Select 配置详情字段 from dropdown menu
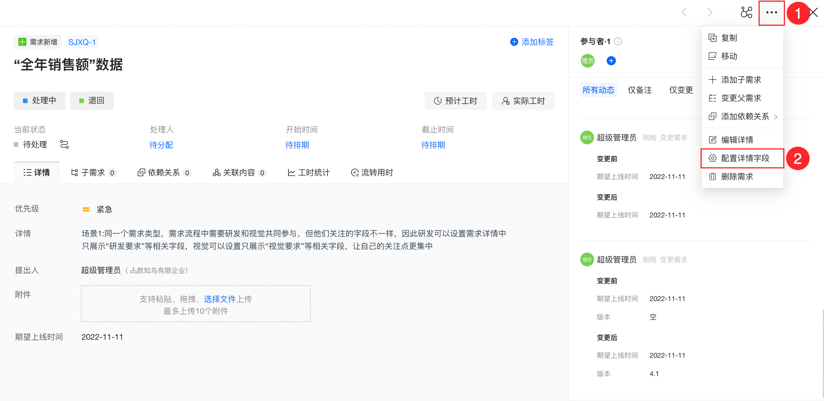 point(745,158)
